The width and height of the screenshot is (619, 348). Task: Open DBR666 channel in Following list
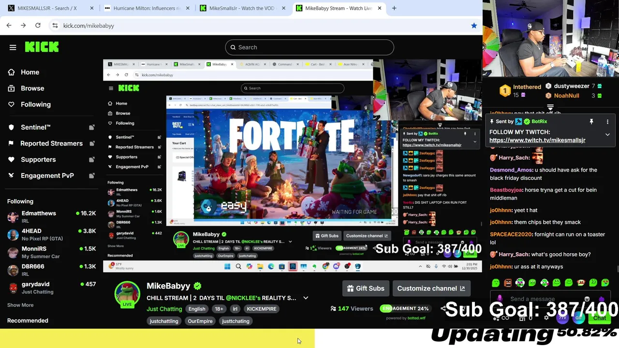[x=51, y=270]
